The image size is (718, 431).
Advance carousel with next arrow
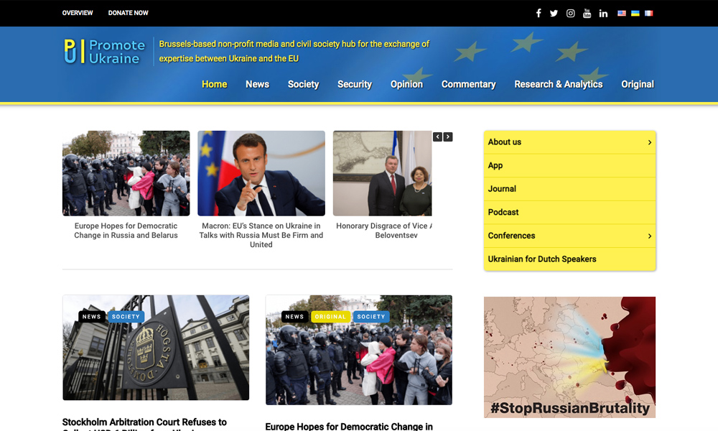(x=448, y=136)
